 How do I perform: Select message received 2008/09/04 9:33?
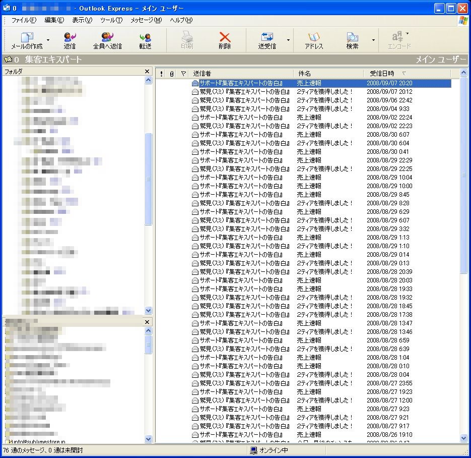pos(321,109)
